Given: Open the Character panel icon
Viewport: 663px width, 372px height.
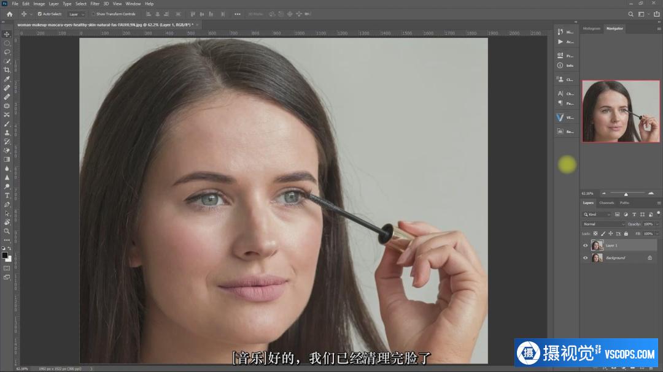Looking at the screenshot, I should click(560, 93).
